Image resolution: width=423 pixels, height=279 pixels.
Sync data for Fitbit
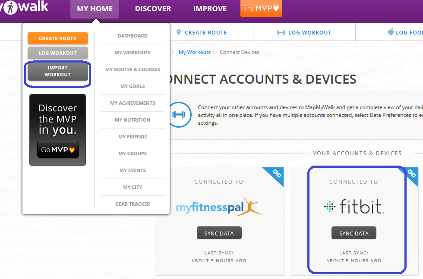click(x=354, y=233)
